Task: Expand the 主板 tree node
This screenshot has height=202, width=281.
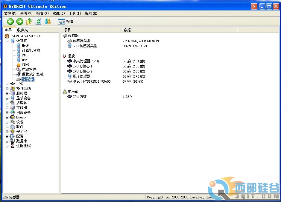Action: click(x=7, y=84)
